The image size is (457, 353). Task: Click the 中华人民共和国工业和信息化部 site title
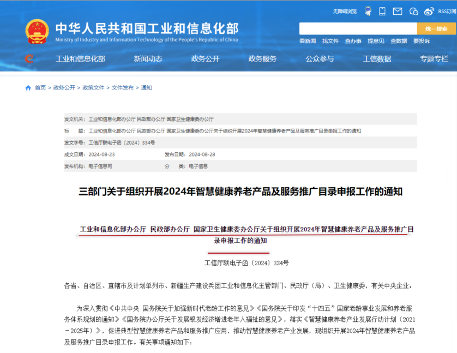147,28
